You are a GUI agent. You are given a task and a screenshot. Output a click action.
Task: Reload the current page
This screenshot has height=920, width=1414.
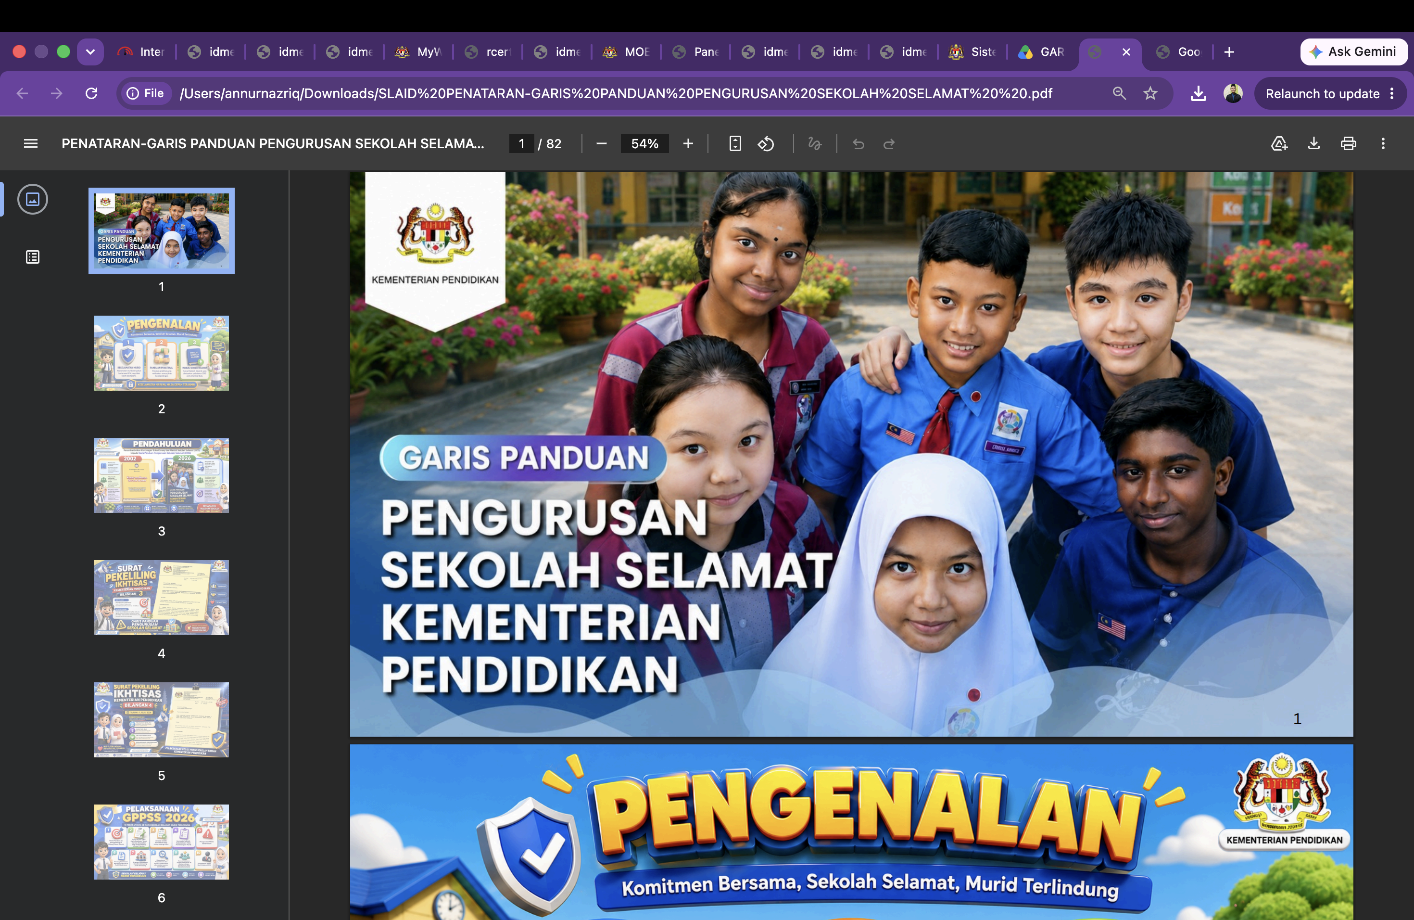click(91, 93)
